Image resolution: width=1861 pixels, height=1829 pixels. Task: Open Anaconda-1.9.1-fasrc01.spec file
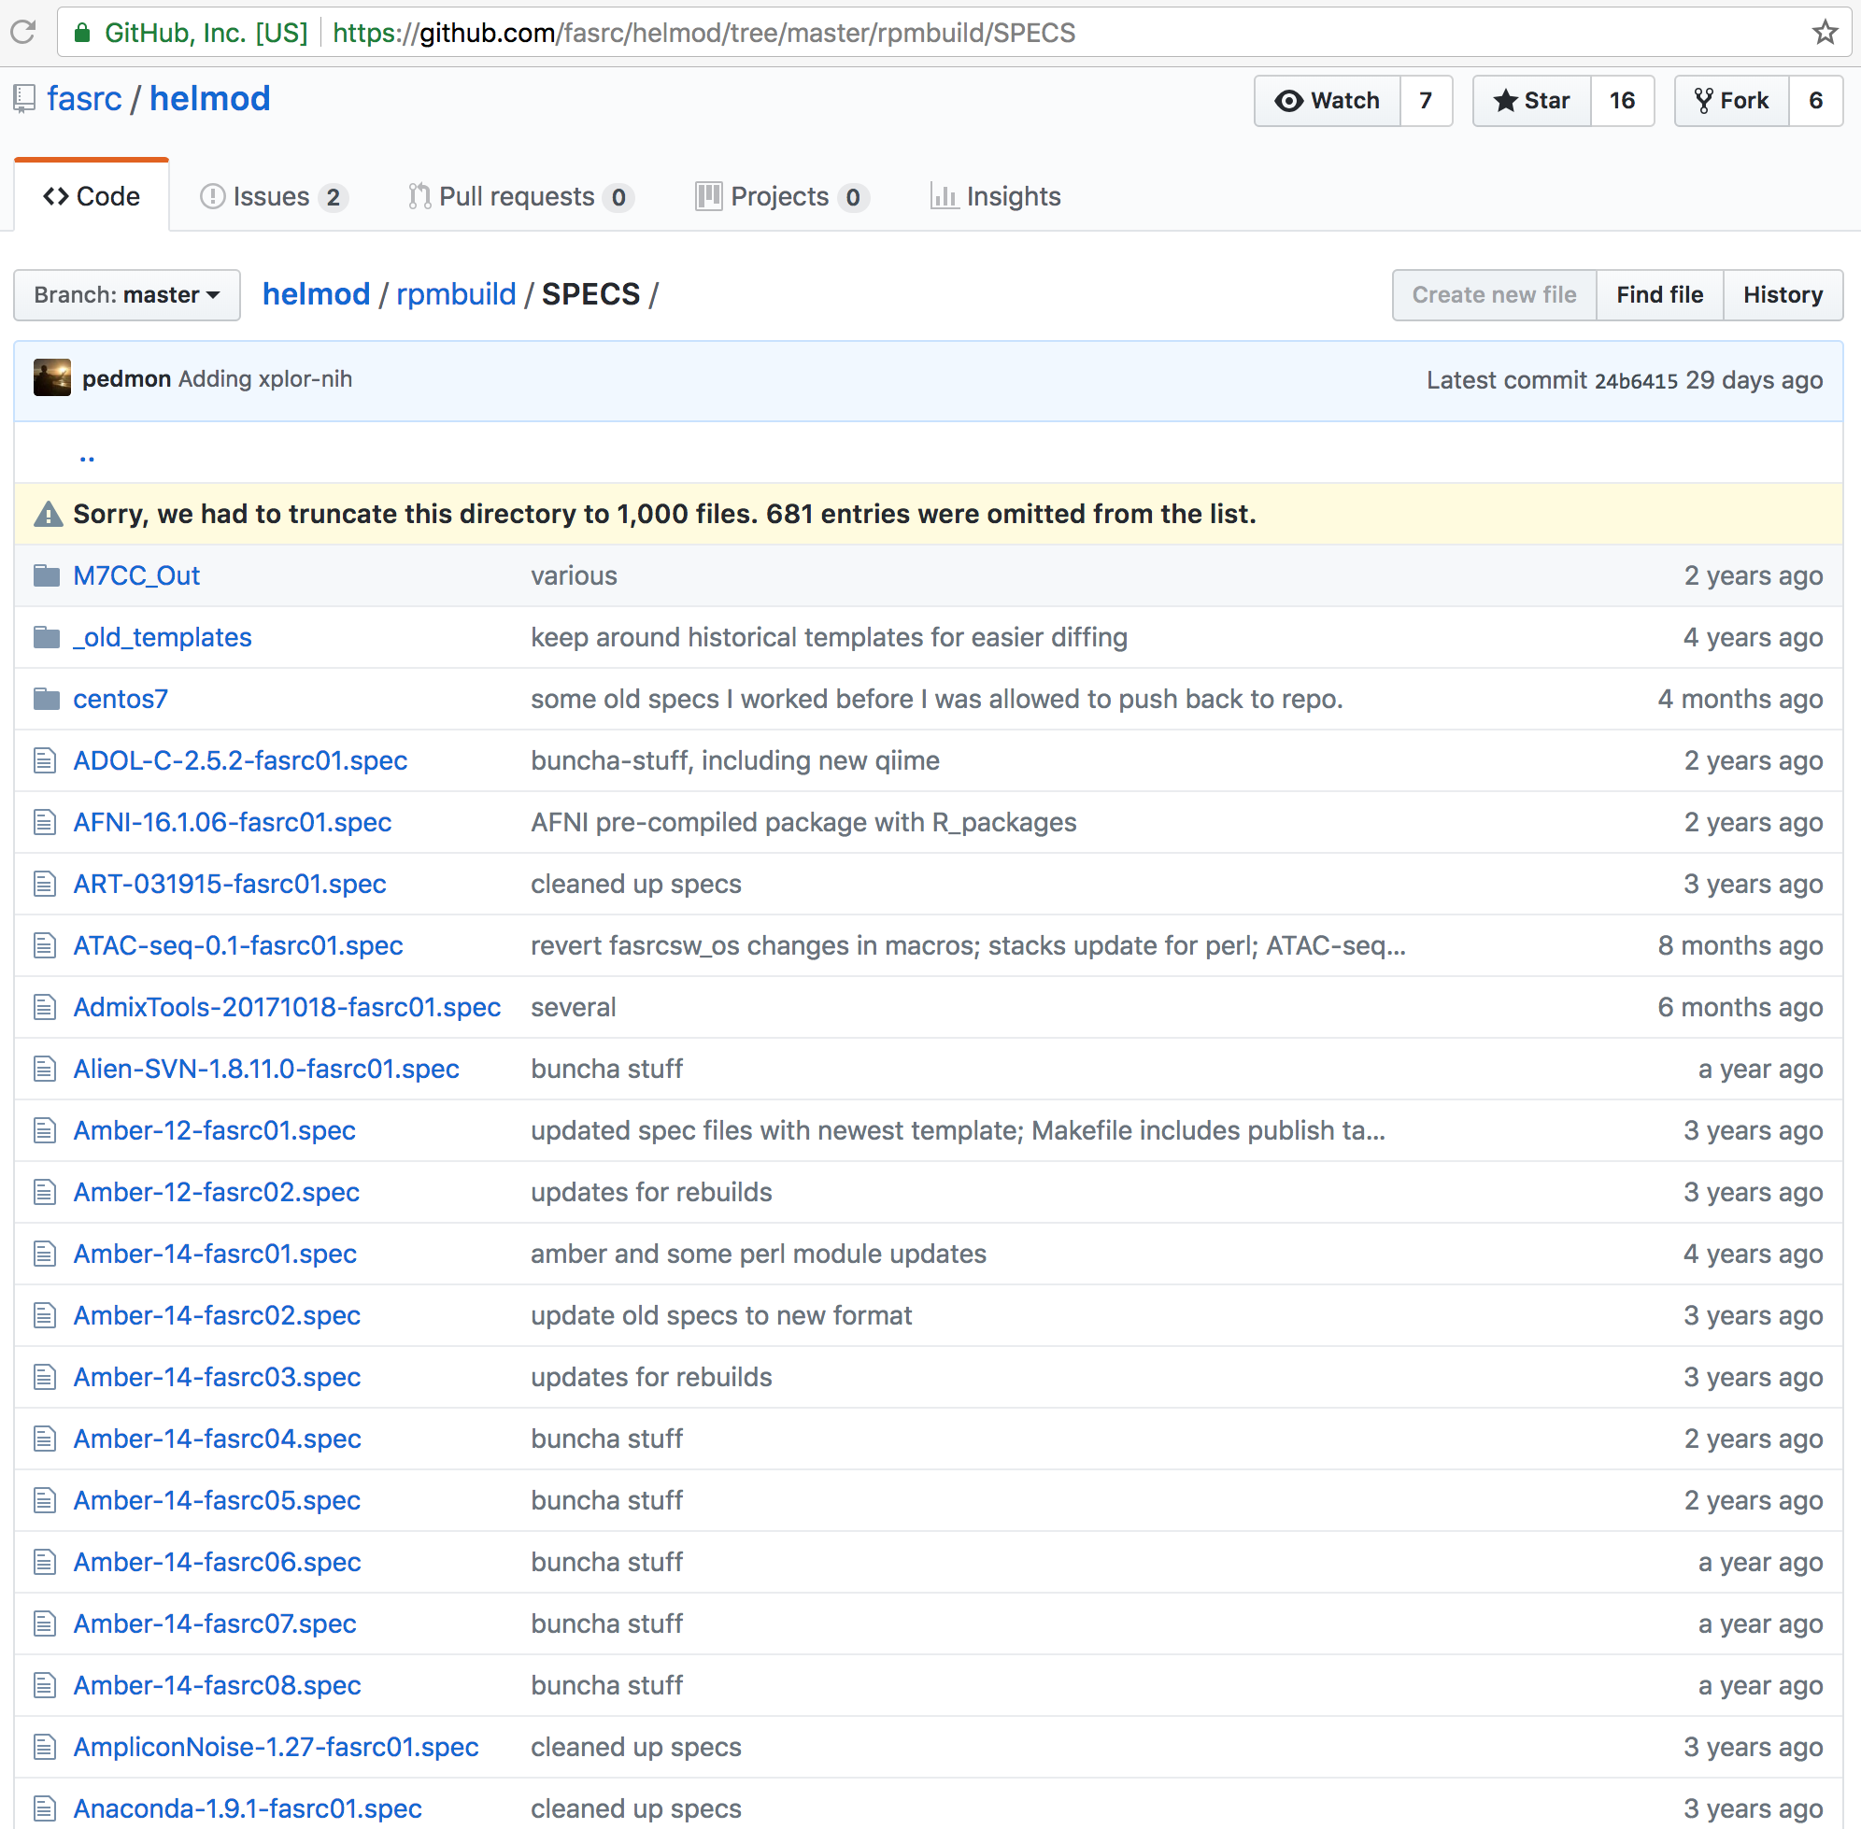[x=248, y=1808]
